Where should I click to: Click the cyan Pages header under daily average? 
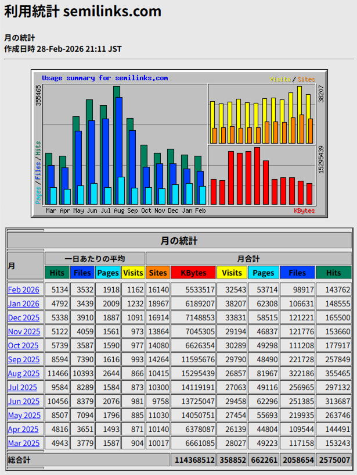108,273
